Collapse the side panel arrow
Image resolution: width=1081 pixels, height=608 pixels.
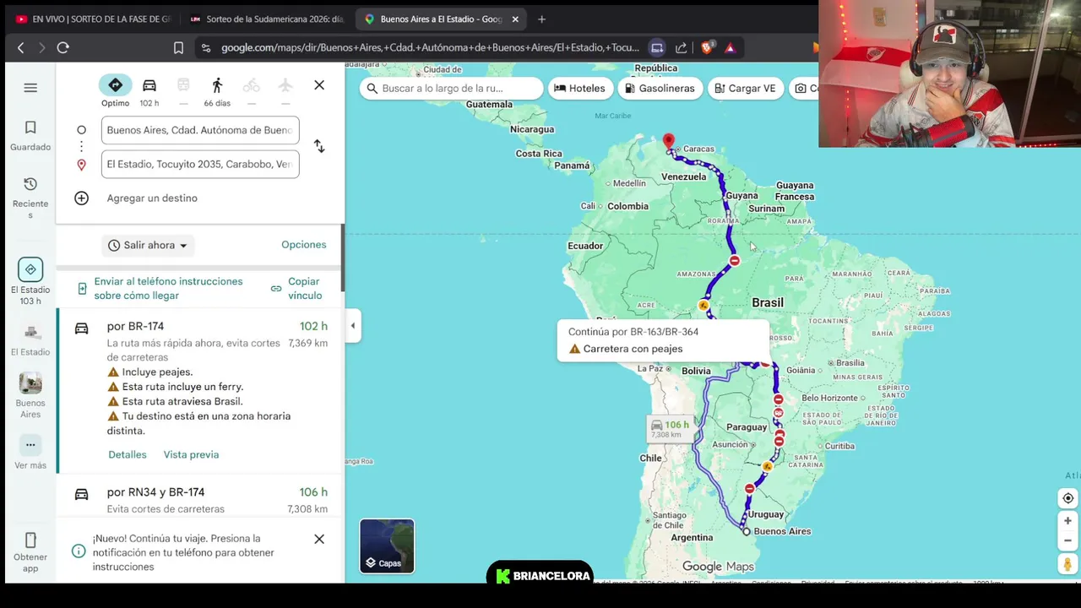point(353,326)
